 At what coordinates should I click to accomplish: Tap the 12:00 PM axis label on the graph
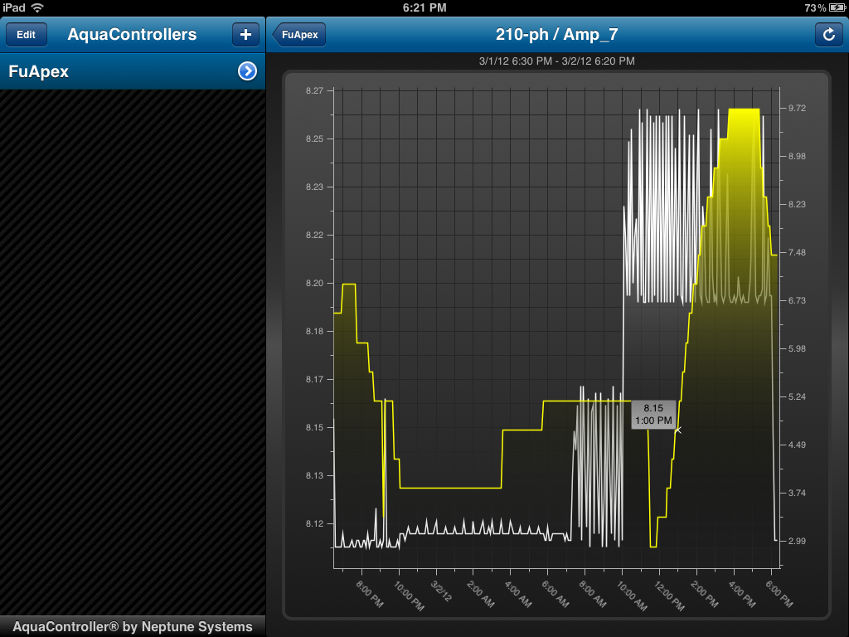click(671, 593)
